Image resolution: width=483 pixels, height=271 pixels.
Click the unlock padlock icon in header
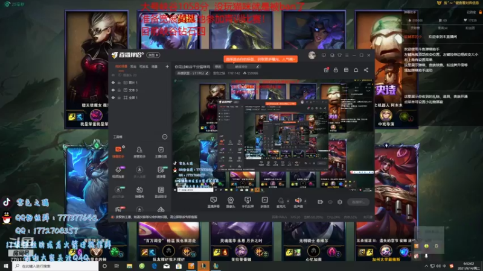pyautogui.click(x=336, y=70)
